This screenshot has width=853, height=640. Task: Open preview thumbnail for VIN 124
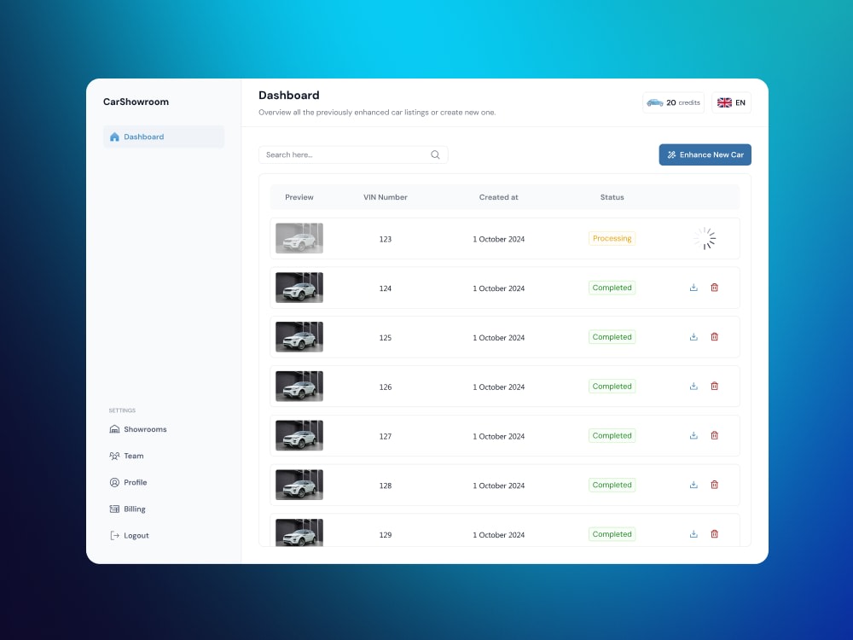tap(299, 288)
